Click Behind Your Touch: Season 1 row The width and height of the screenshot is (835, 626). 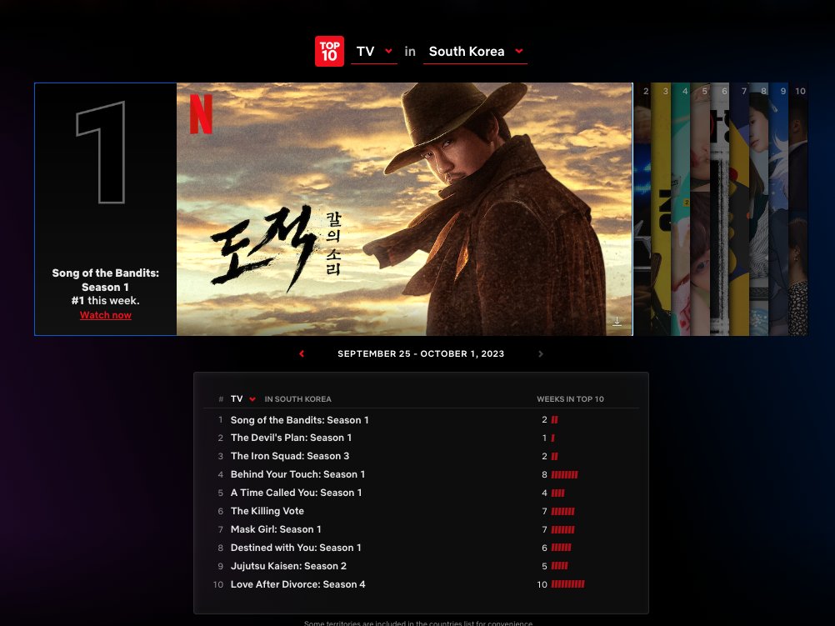pos(421,474)
